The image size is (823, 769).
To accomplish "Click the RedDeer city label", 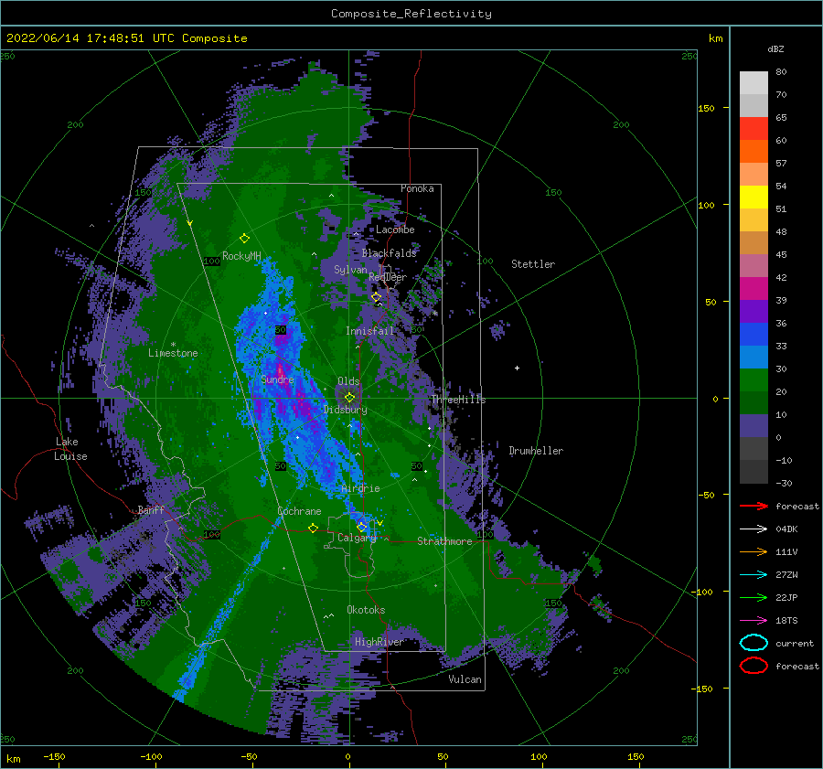I will point(388,277).
